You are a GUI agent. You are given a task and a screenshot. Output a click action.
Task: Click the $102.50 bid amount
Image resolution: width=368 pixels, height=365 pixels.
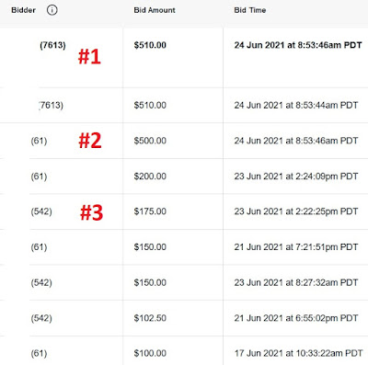[x=150, y=318]
